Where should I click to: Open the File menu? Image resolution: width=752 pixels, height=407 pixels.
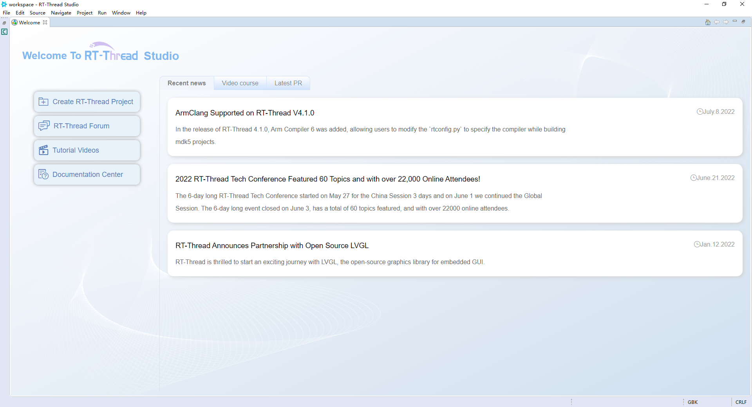(6, 13)
